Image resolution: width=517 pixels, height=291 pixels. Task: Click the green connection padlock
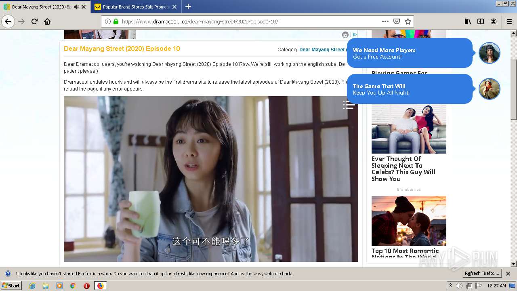pyautogui.click(x=116, y=21)
